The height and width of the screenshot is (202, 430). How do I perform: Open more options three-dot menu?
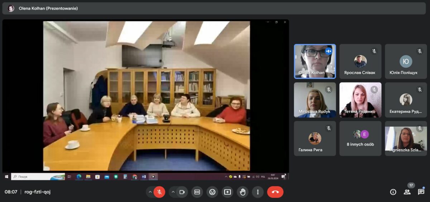pyautogui.click(x=258, y=192)
